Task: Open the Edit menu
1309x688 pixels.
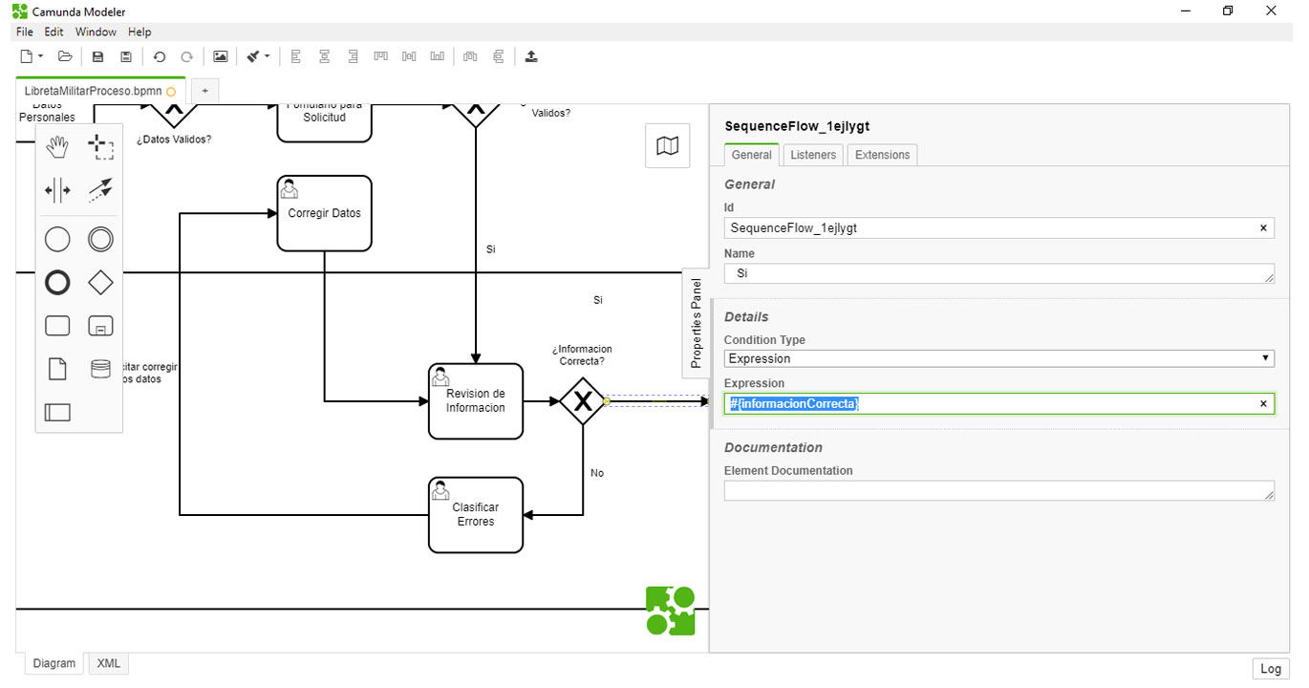Action: click(54, 32)
